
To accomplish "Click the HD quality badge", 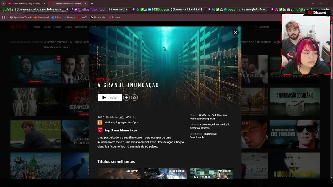I will pyautogui.click(x=121, y=117).
